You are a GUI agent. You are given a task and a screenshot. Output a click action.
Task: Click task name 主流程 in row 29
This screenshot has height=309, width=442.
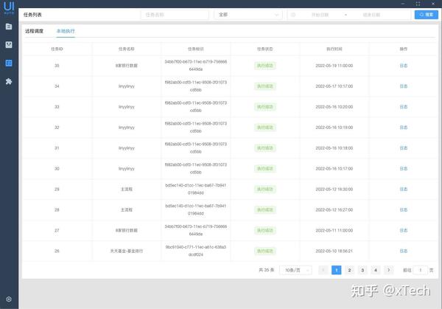pyautogui.click(x=127, y=189)
